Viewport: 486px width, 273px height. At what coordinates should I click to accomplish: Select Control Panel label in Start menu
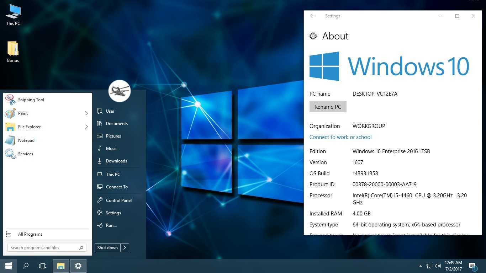pyautogui.click(x=119, y=200)
